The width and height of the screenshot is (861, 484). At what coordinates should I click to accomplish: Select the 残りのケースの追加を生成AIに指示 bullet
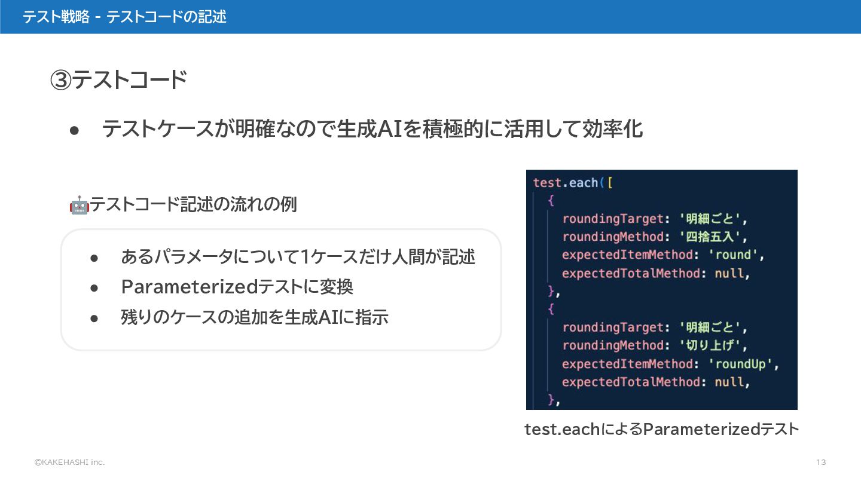click(255, 317)
